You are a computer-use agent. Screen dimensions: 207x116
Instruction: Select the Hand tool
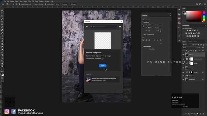coord(2,63)
